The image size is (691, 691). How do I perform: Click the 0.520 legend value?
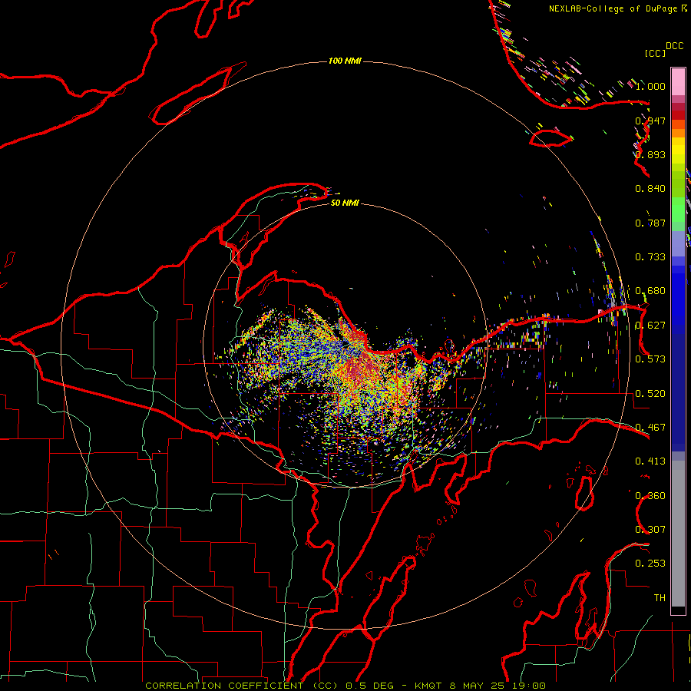[x=650, y=394]
